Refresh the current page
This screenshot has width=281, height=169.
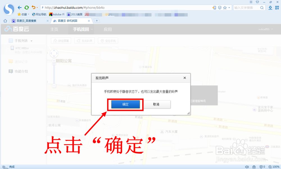click(26, 8)
